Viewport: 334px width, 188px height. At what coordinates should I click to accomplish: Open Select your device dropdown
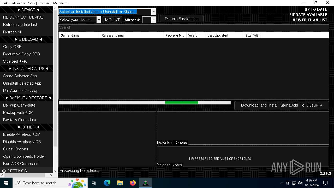(99, 20)
